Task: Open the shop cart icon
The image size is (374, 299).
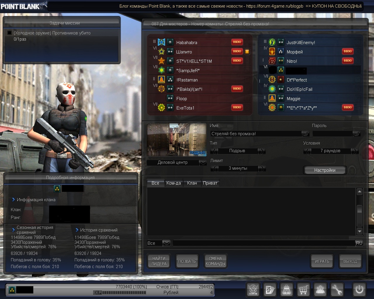Action: [303, 290]
